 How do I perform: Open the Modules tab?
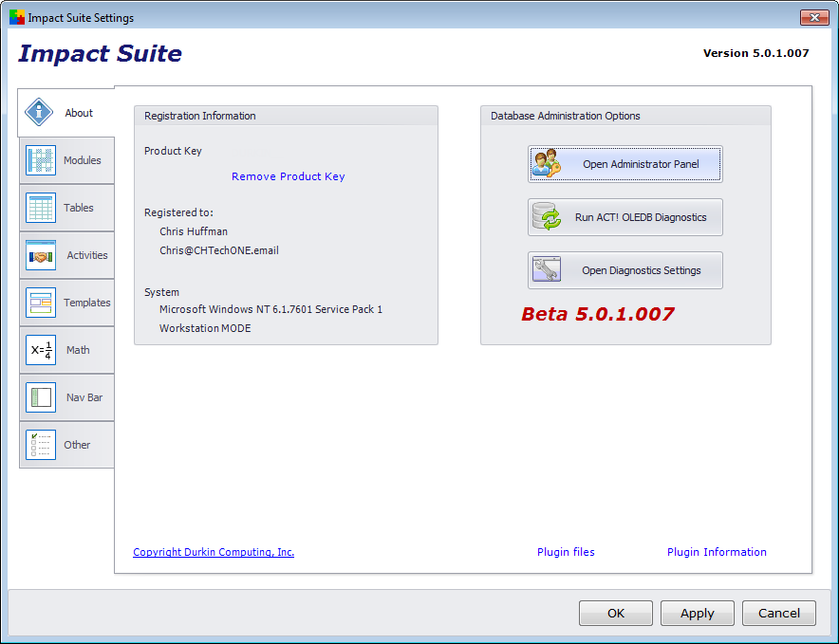66,160
